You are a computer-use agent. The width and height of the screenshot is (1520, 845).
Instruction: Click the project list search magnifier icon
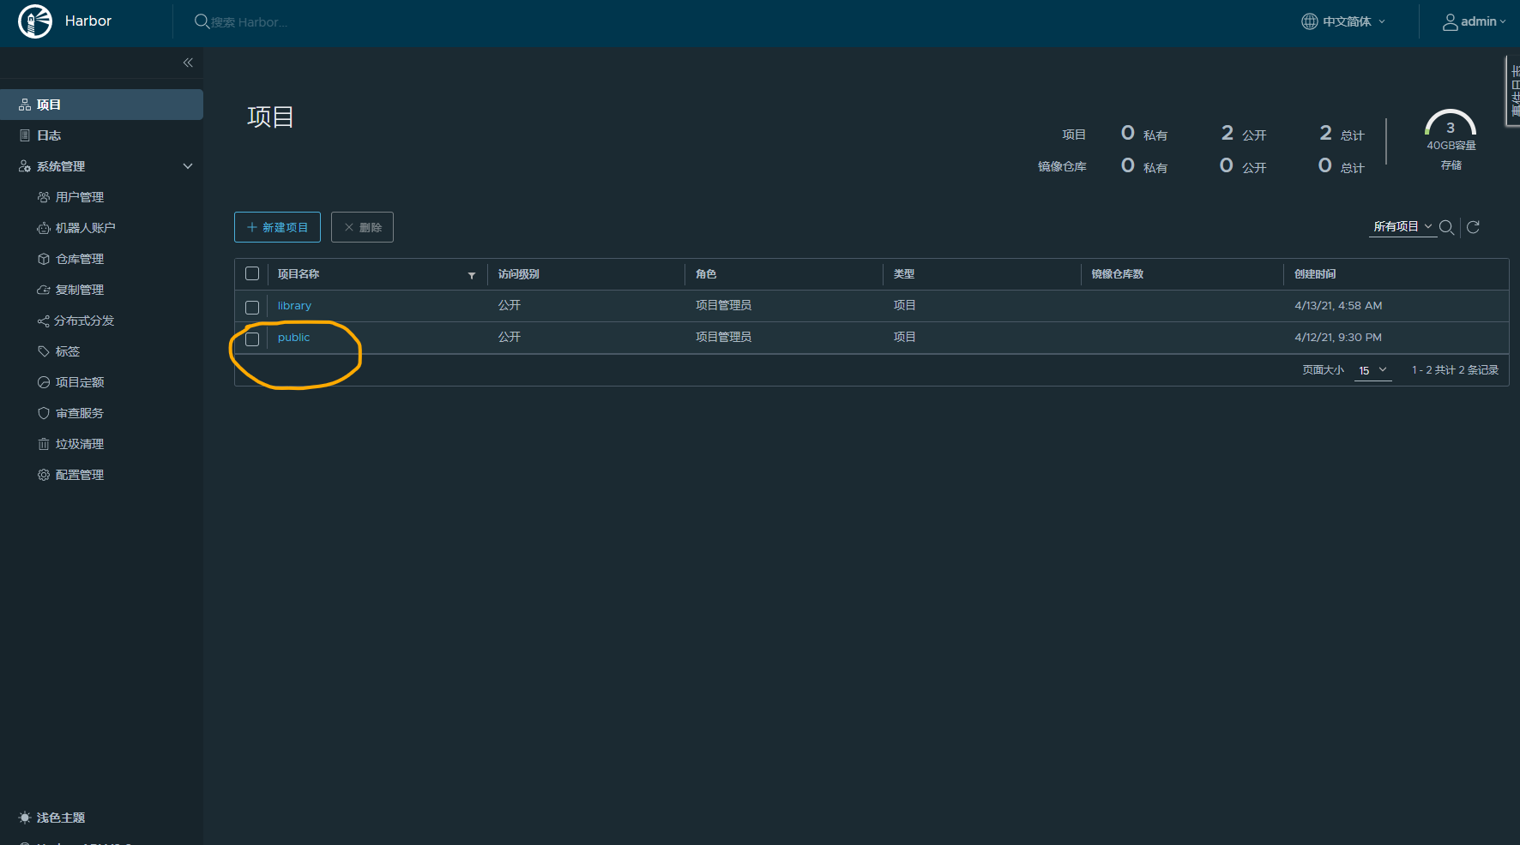1446,227
